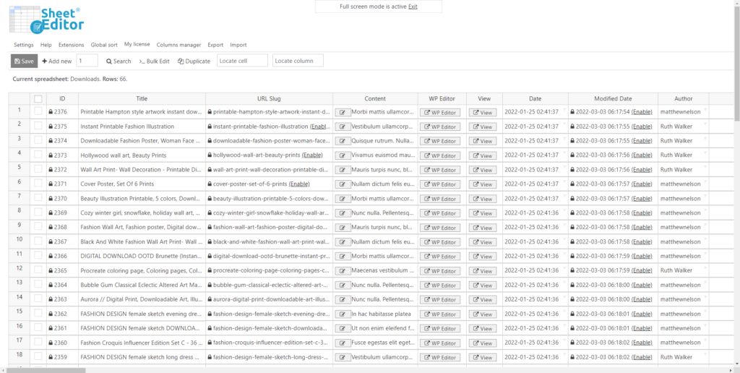Open date dropdown arrow in row 15
740x373 pixels.
564,311
